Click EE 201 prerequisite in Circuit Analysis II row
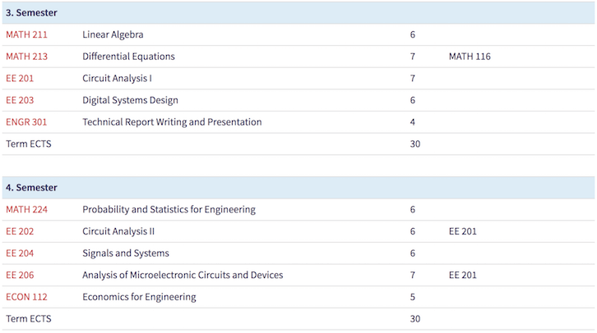Image resolution: width=597 pixels, height=333 pixels. (462, 231)
